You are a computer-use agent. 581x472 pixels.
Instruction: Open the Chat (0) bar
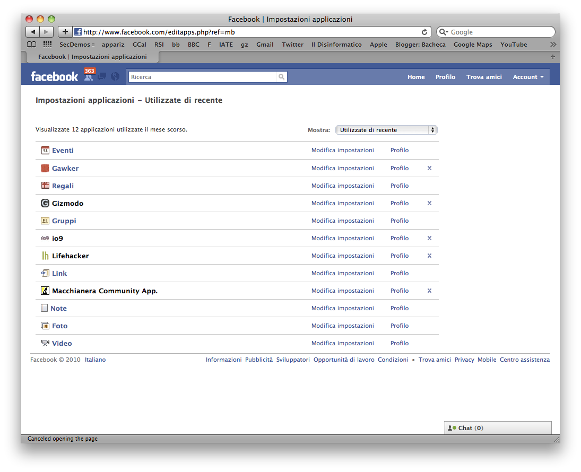point(498,428)
